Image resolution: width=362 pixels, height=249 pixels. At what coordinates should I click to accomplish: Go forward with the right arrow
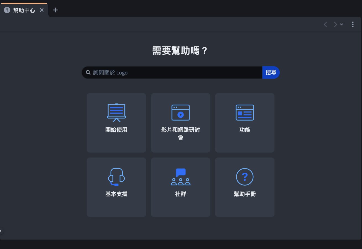(335, 25)
